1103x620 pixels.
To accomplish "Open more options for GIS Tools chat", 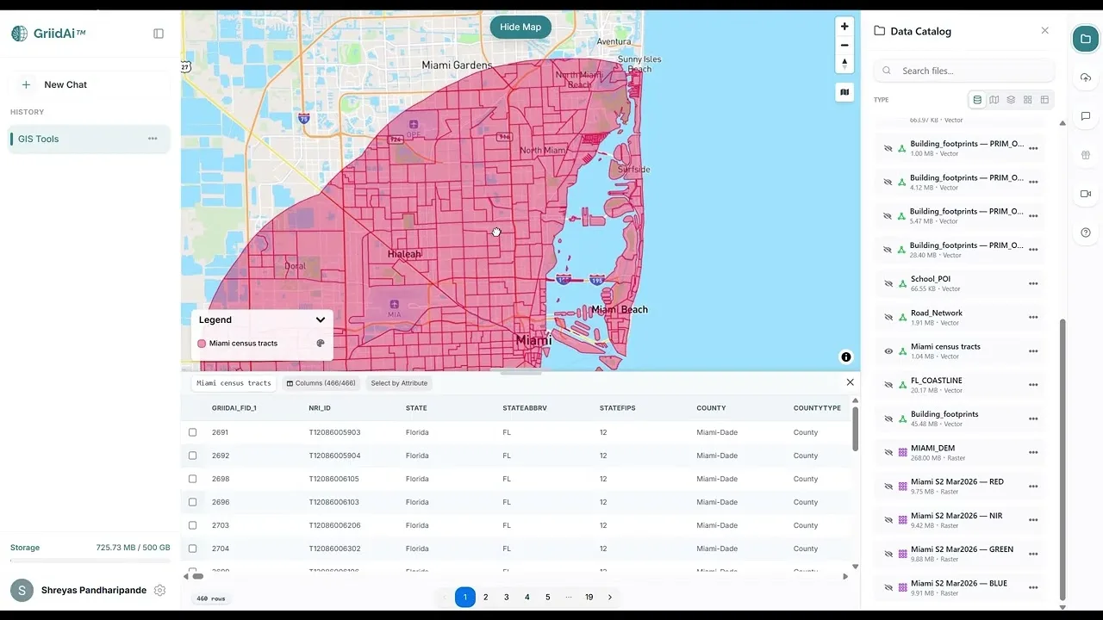I will tap(153, 139).
